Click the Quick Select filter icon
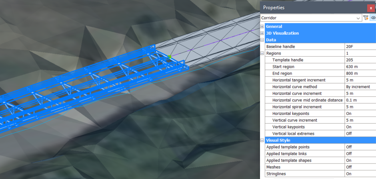Image resolution: width=376 pixels, height=179 pixels. [366, 18]
